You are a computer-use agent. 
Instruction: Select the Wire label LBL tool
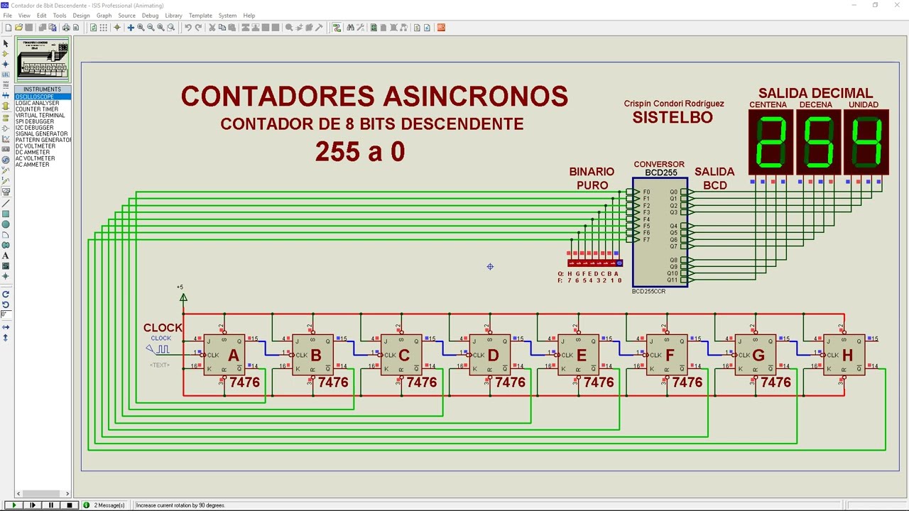click(x=6, y=75)
